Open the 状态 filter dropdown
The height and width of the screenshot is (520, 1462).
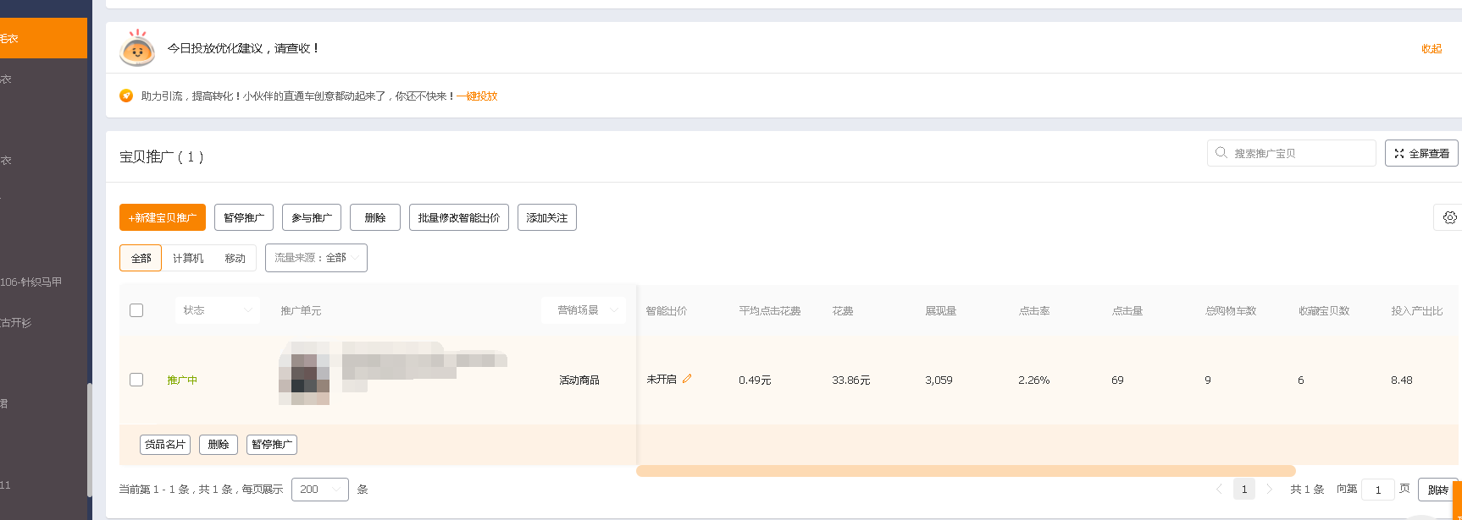point(218,310)
